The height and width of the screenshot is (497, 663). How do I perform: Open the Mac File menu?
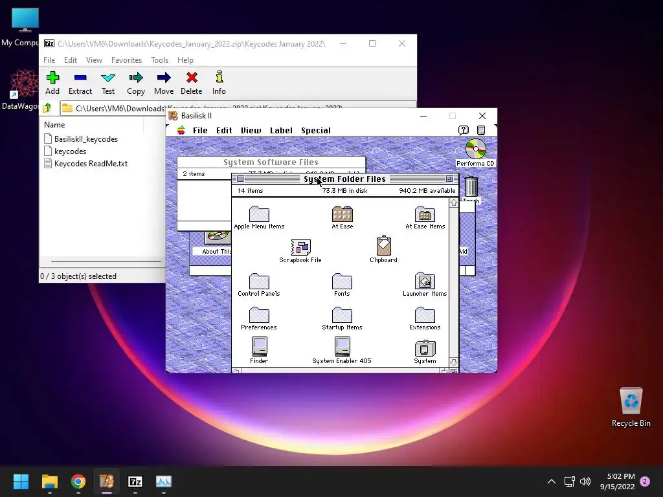200,130
